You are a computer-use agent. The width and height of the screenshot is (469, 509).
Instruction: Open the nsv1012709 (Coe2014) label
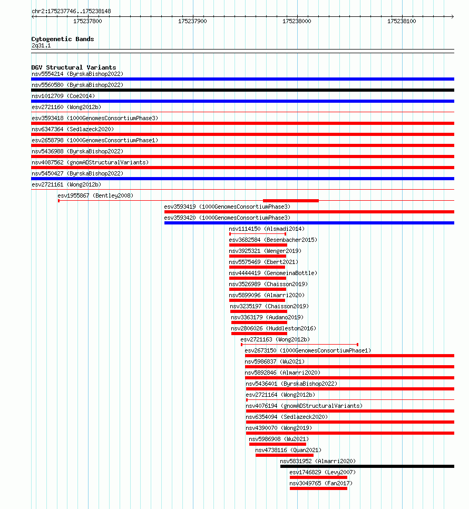63,96
